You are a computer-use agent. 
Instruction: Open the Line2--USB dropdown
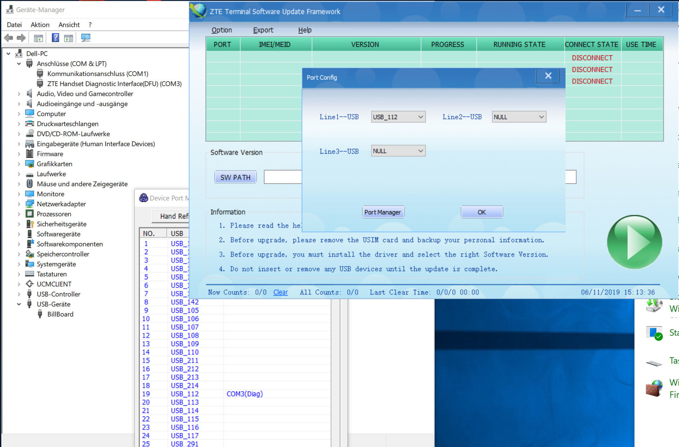click(519, 117)
